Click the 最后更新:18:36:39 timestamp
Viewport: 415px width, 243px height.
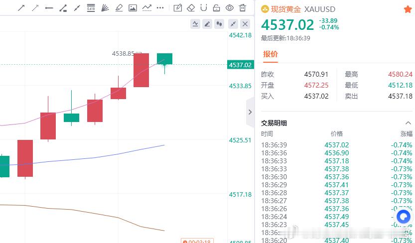(x=285, y=38)
